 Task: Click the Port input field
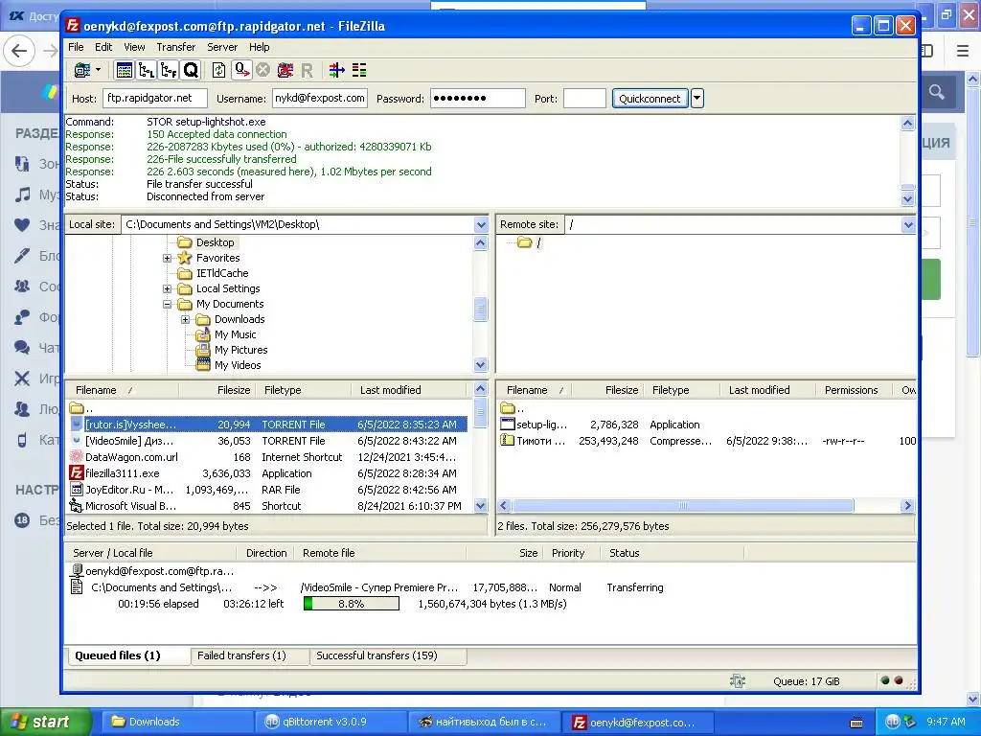[x=584, y=99]
